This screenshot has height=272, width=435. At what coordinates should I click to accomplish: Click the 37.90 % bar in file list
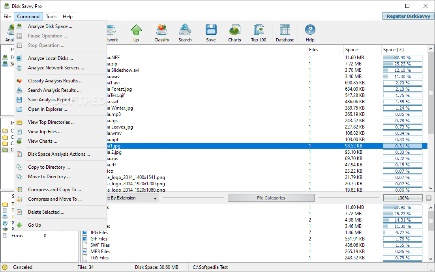coord(403,57)
